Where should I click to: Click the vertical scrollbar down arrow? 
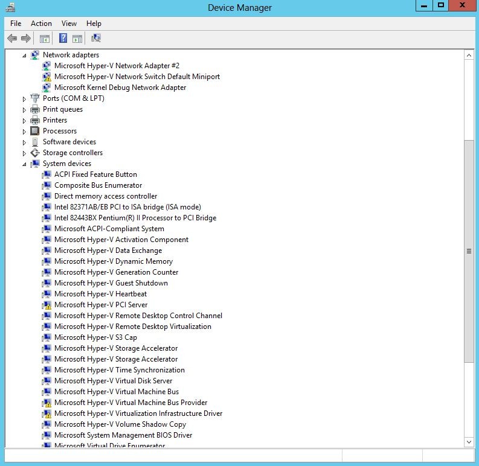pyautogui.click(x=469, y=442)
